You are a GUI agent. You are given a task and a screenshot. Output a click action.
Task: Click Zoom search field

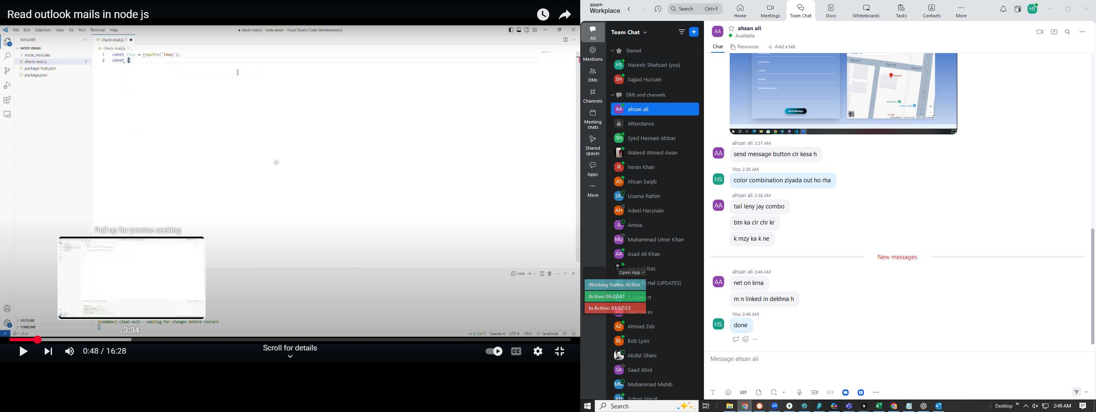[x=695, y=9]
